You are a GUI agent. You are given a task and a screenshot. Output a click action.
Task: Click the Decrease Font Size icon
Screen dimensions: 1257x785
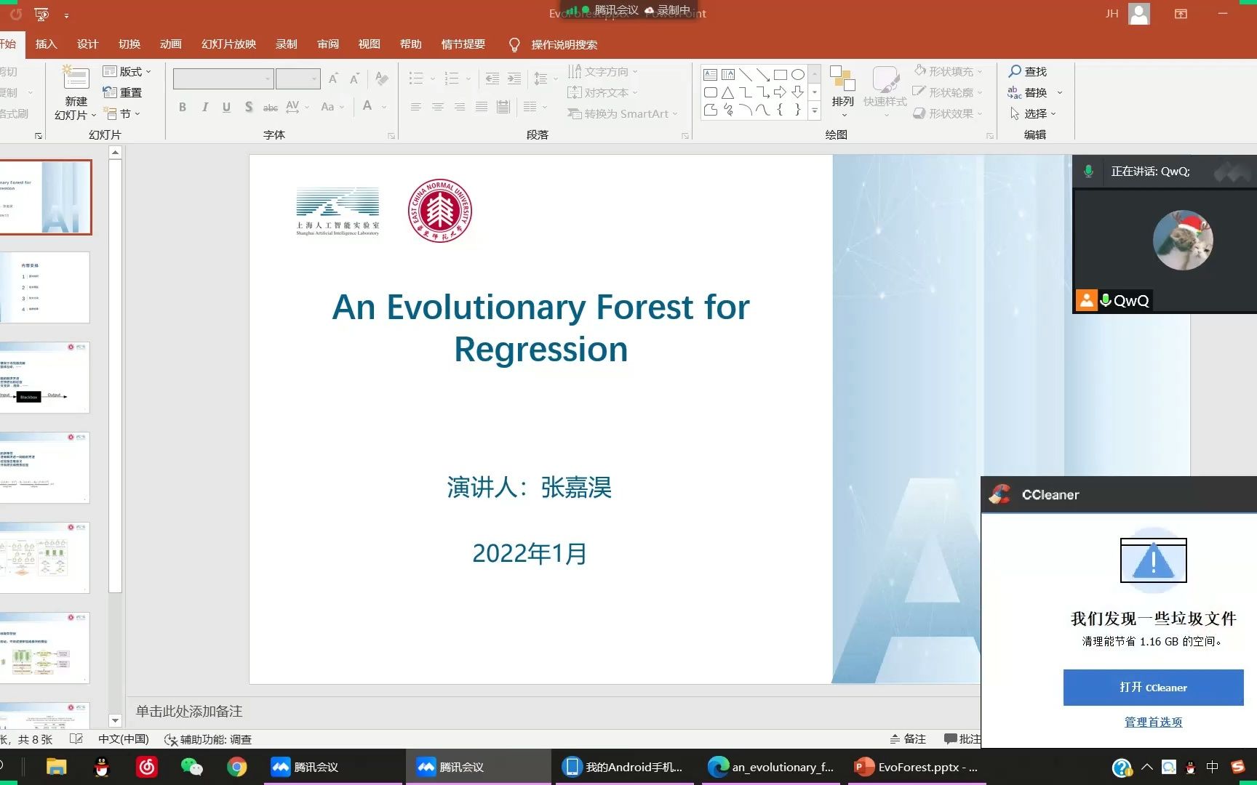click(x=355, y=78)
